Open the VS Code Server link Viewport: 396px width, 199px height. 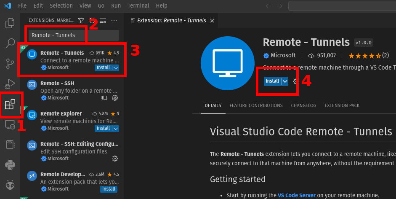pos(297,196)
